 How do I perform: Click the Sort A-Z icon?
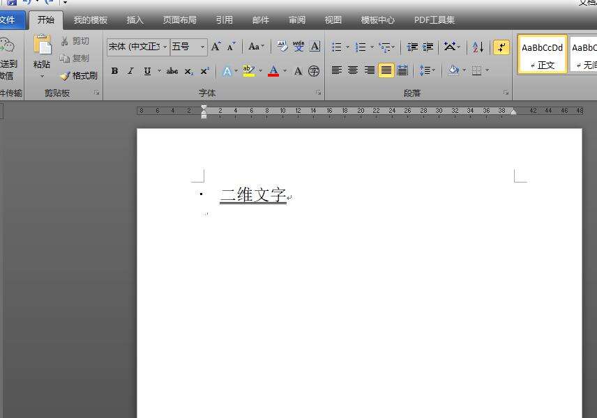[x=478, y=47]
